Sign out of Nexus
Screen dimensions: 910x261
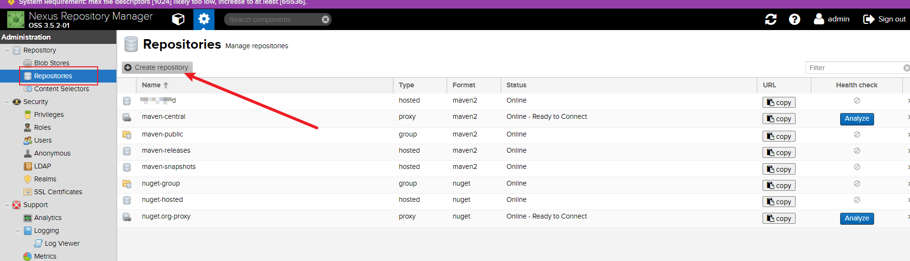click(x=885, y=19)
